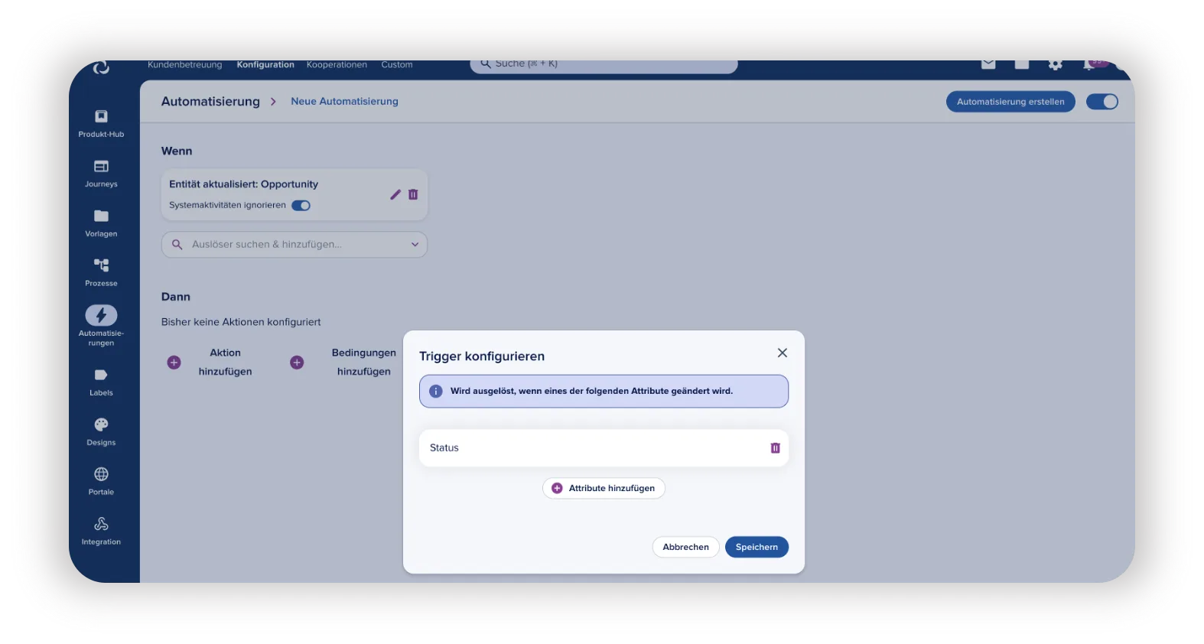
Task: Open the settings gear icon
Action: (1056, 65)
